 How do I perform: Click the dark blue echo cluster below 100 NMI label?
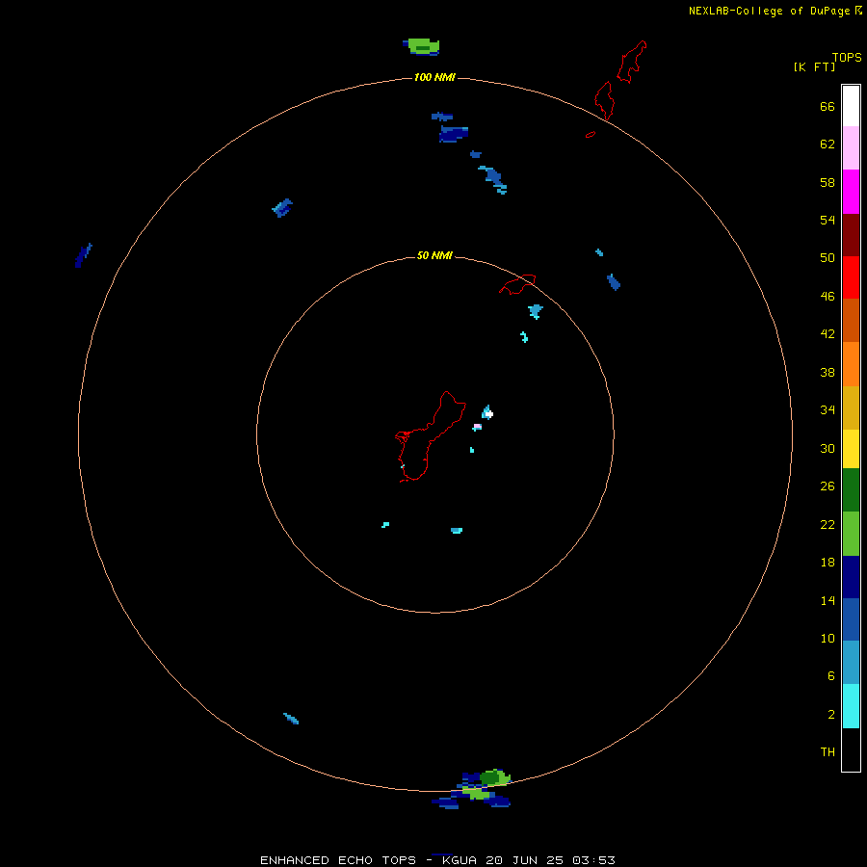point(454,134)
